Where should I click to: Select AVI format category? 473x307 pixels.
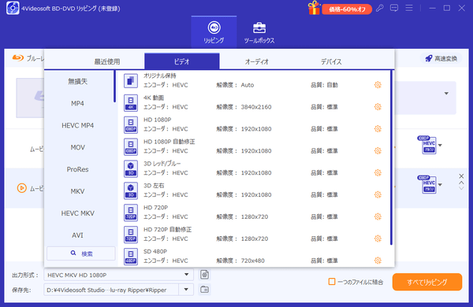coord(78,235)
